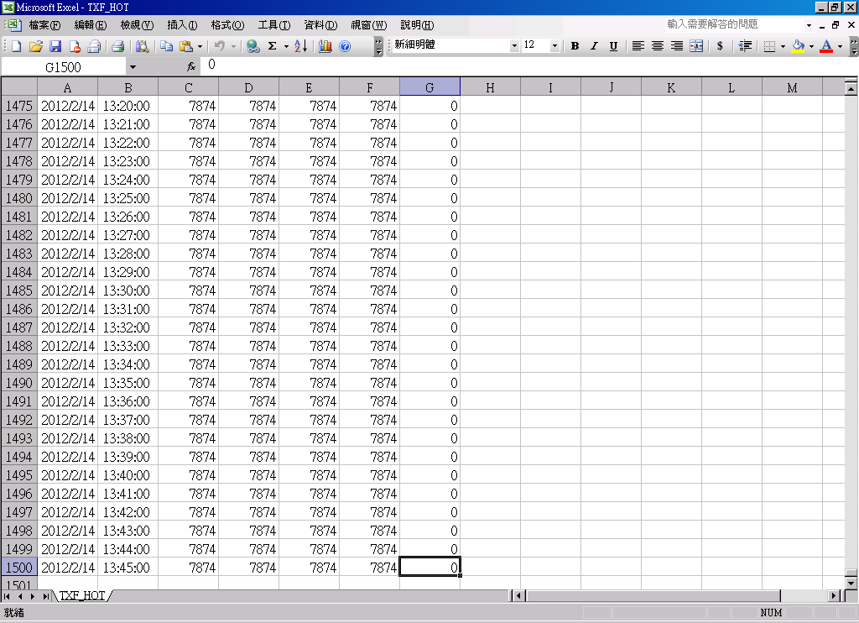The width and height of the screenshot is (859, 623).
Task: Toggle bold formatting
Action: click(x=575, y=46)
